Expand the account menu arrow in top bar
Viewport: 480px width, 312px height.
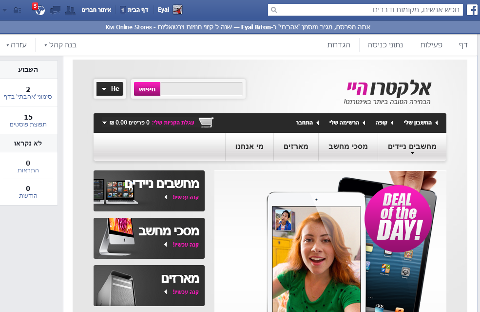(4, 10)
